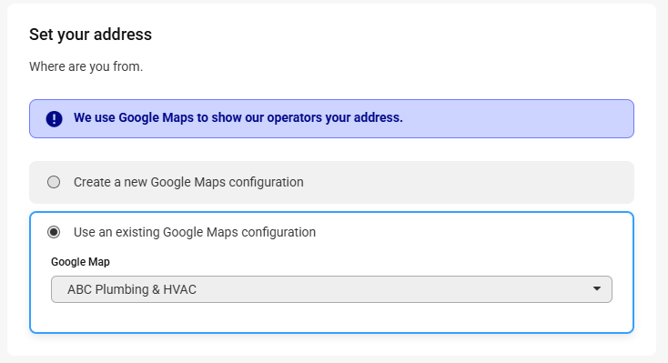The height and width of the screenshot is (363, 668).
Task: Click the 'We use Google Maps' notice text
Action: coord(238,117)
